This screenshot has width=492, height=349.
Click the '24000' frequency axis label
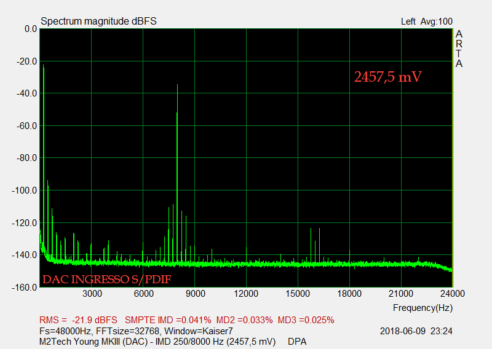click(x=453, y=294)
